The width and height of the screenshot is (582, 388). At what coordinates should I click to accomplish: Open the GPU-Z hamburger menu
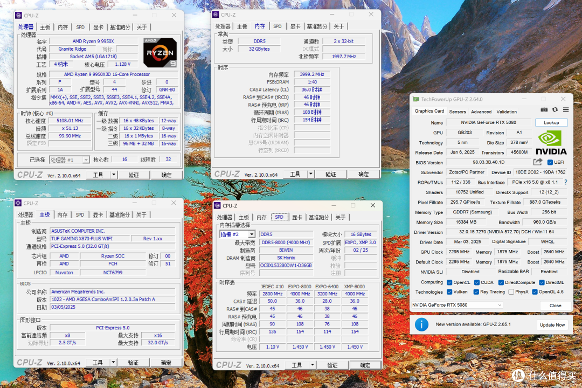(566, 110)
